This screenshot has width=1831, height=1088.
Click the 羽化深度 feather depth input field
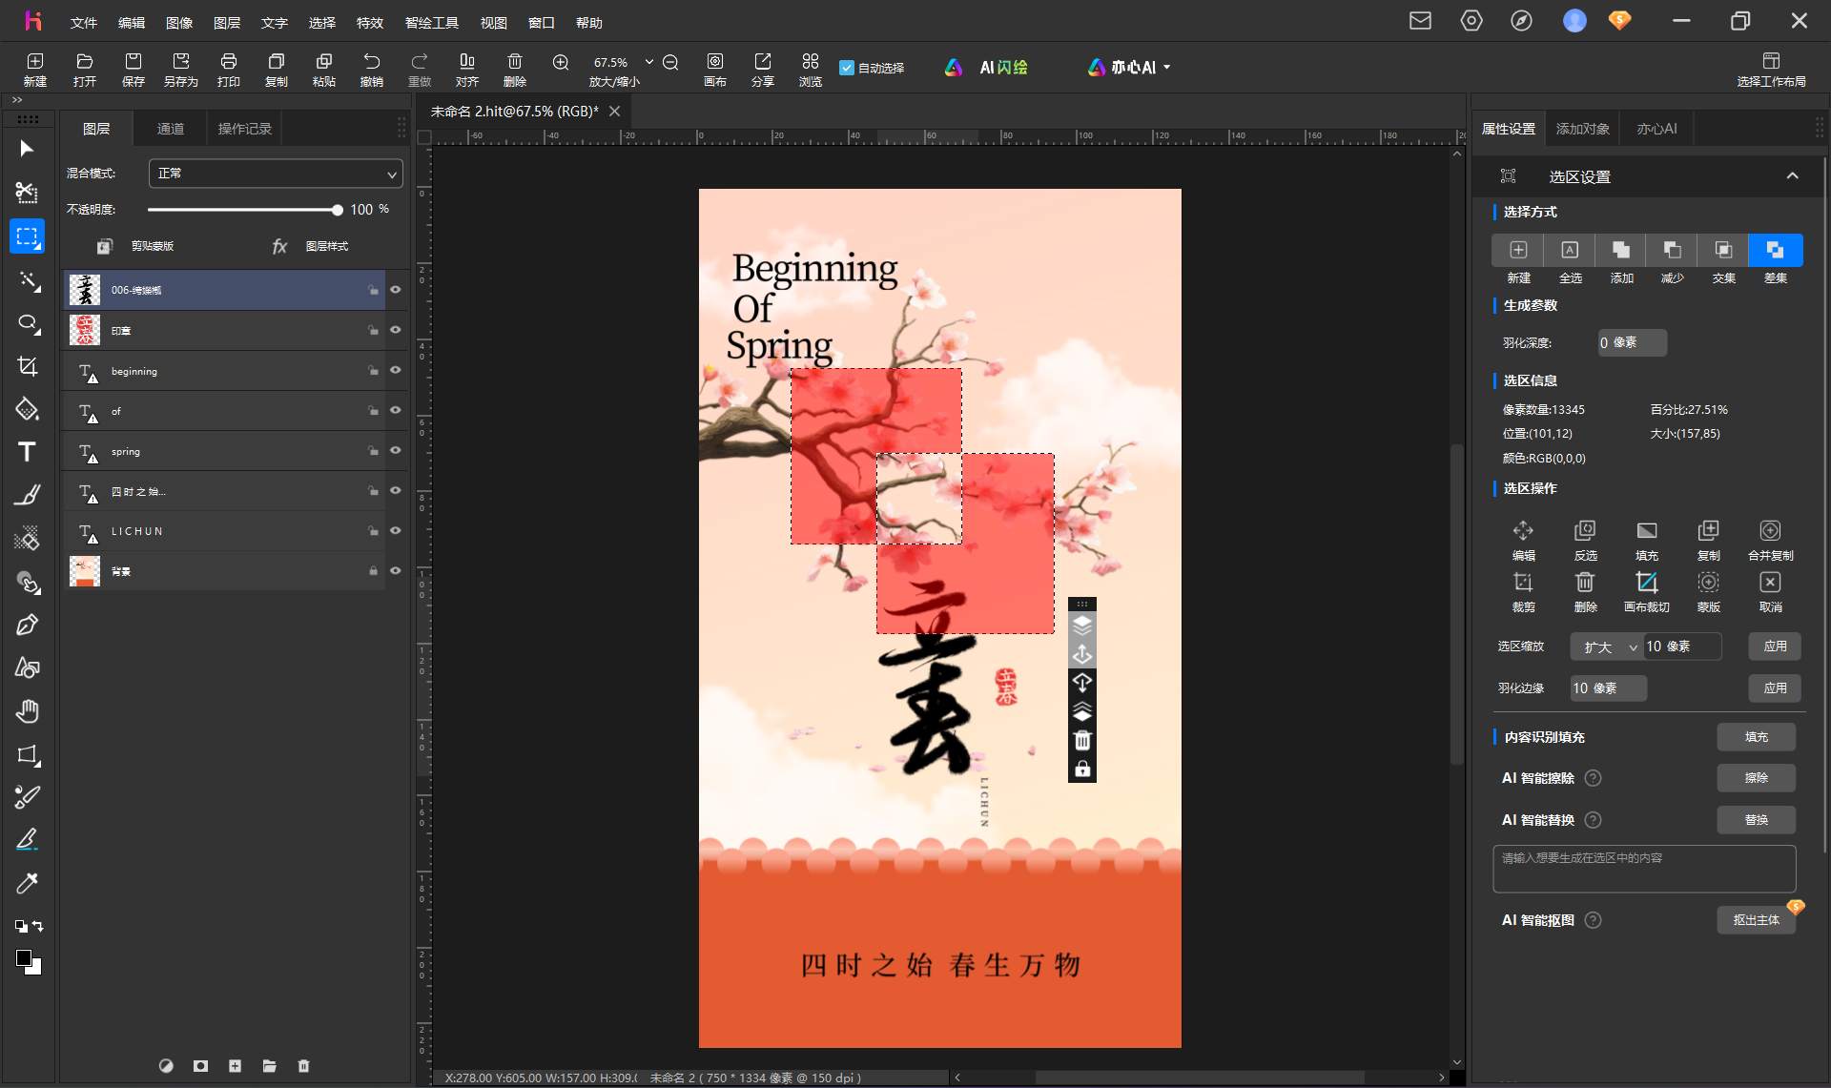1633,342
